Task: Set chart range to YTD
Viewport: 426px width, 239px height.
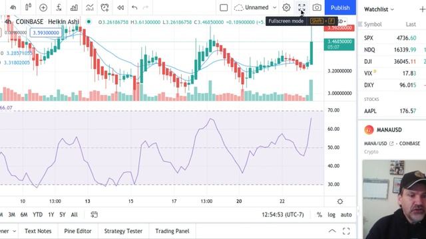Action: [x=37, y=214]
